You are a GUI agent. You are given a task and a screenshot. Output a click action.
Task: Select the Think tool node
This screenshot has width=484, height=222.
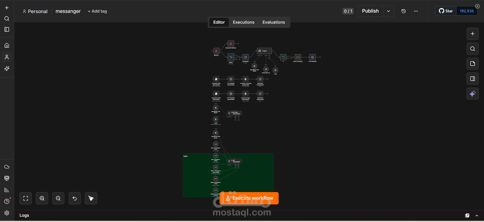pos(275,70)
